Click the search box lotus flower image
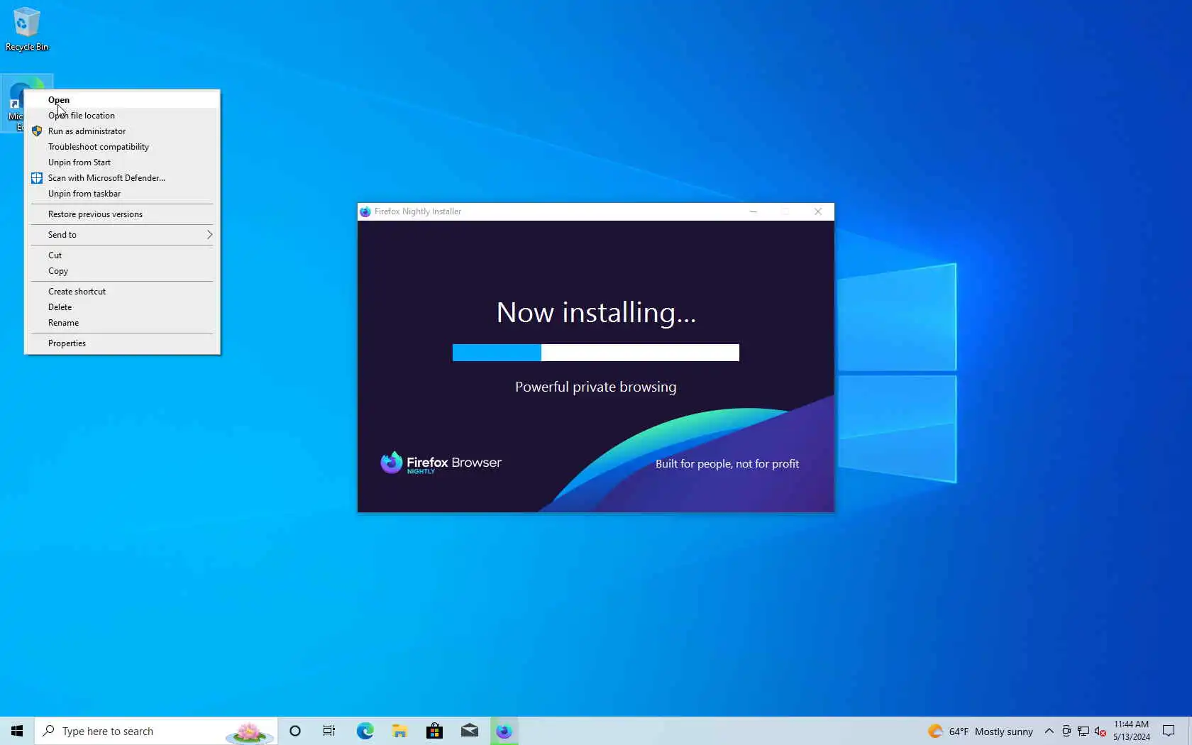The width and height of the screenshot is (1192, 745). [x=249, y=732]
